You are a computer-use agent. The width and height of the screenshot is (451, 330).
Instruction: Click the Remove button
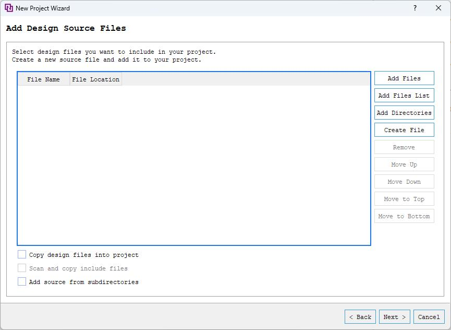(x=404, y=147)
